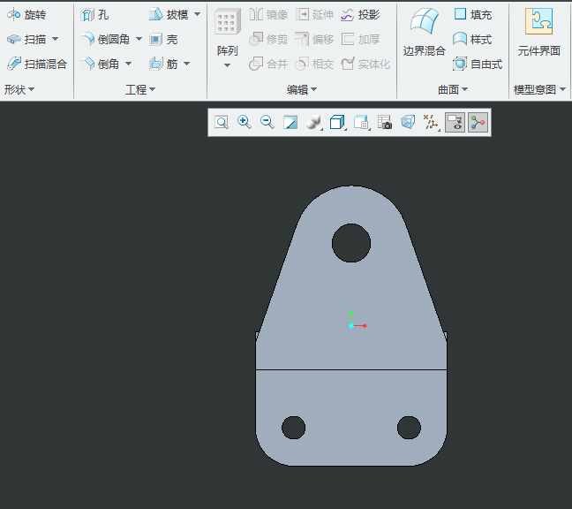The width and height of the screenshot is (572, 509).
Task: Select the Hole (孔) tool
Action: pyautogui.click(x=94, y=15)
